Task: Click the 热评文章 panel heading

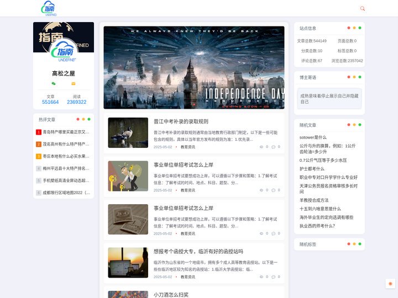Action: (x=46, y=120)
